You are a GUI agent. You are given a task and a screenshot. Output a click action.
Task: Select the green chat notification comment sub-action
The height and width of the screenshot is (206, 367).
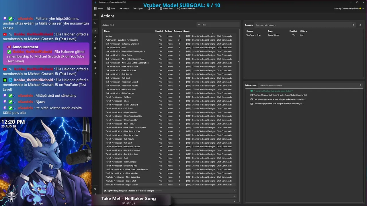[x=273, y=91]
